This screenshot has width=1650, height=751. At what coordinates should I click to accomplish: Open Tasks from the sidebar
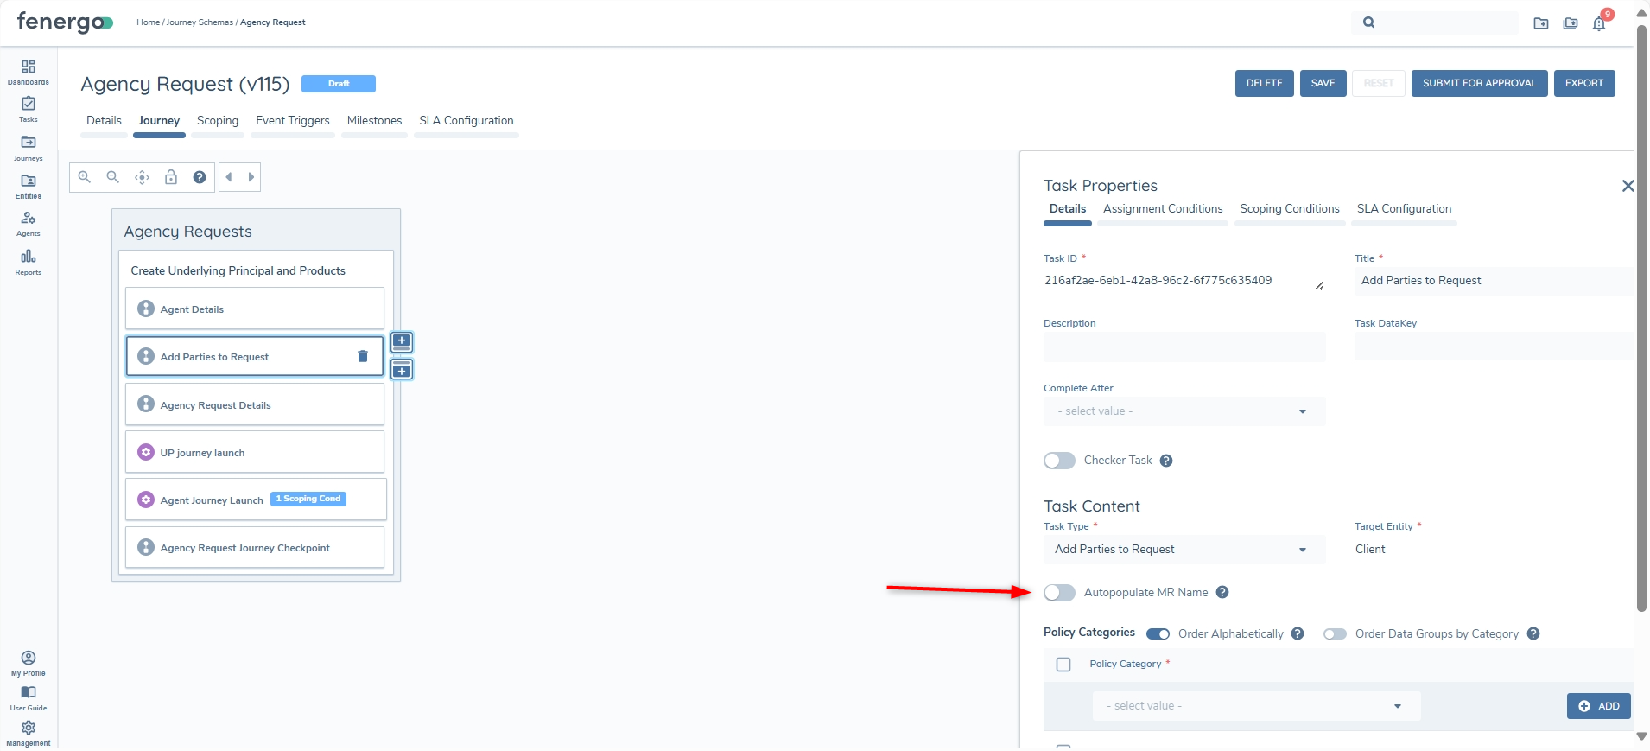click(29, 110)
